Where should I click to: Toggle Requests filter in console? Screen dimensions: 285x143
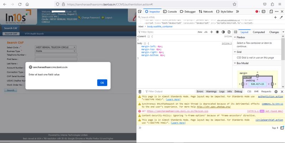coord(266,91)
